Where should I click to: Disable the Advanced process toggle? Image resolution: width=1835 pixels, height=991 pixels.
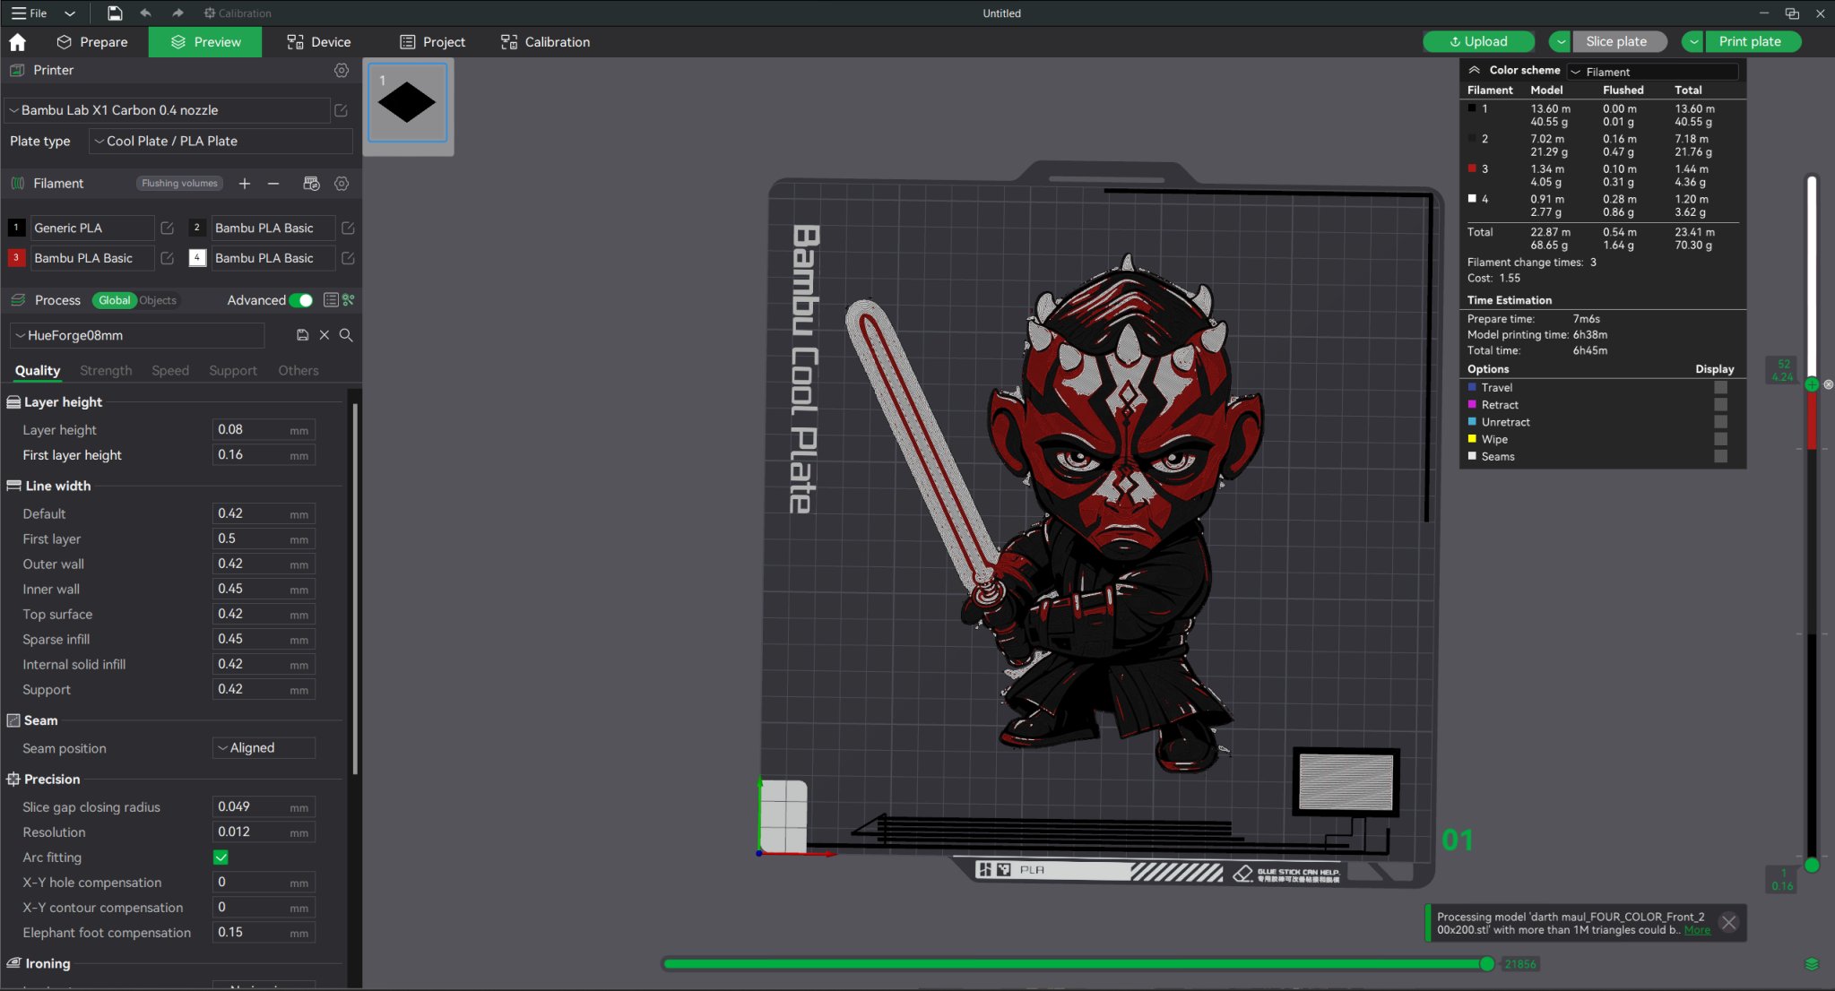pyautogui.click(x=300, y=300)
